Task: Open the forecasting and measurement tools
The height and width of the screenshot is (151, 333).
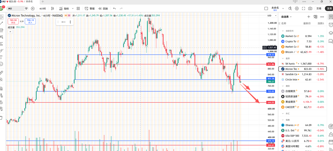Action: pos(2,44)
